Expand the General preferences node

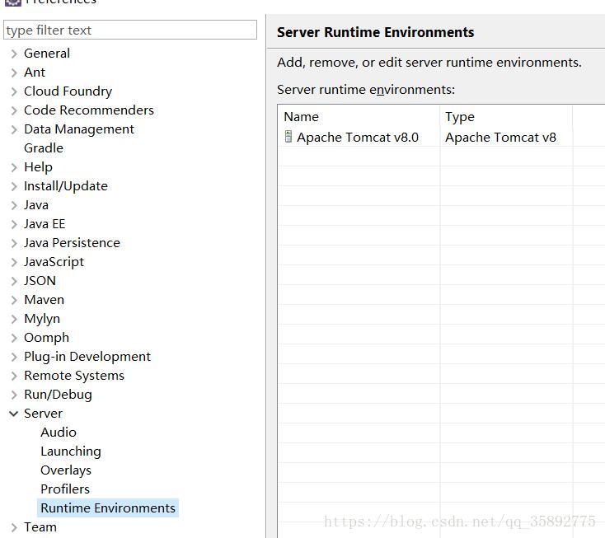tap(14, 54)
